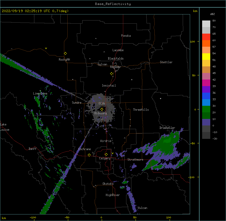The width and height of the screenshot is (226, 221).
Task: Click the red 60 dBZ color swatch
Action: (206, 37)
